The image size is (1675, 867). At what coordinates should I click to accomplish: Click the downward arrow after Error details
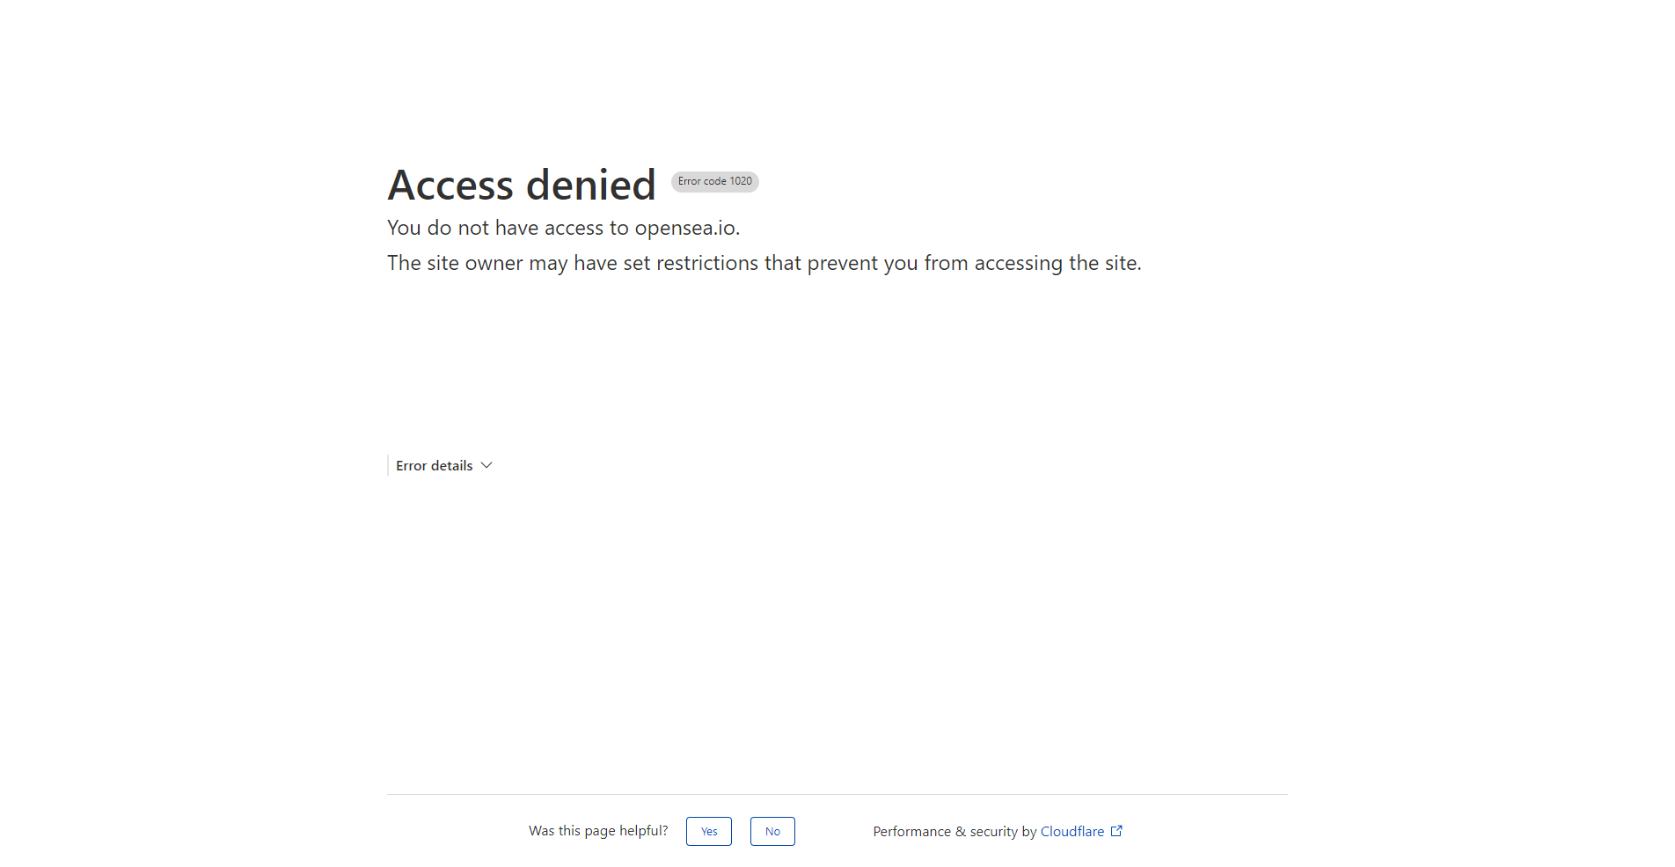point(486,465)
